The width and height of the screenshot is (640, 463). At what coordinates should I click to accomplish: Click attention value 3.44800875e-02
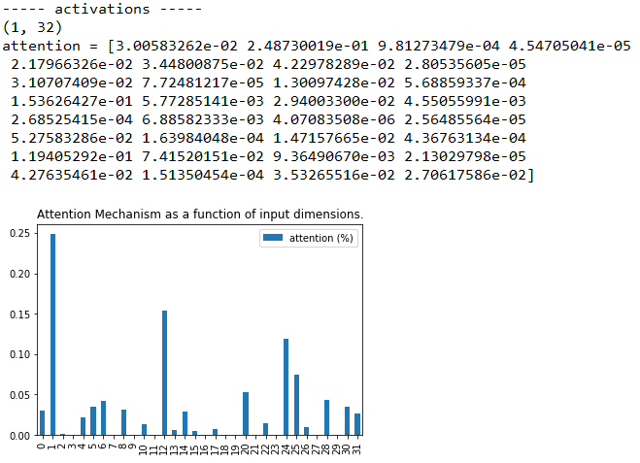[203, 64]
